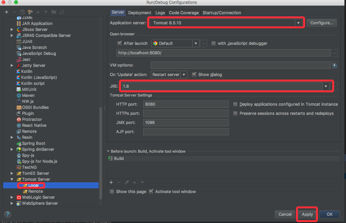
Task: Select Remote under Tomcat Server
Action: (36, 191)
